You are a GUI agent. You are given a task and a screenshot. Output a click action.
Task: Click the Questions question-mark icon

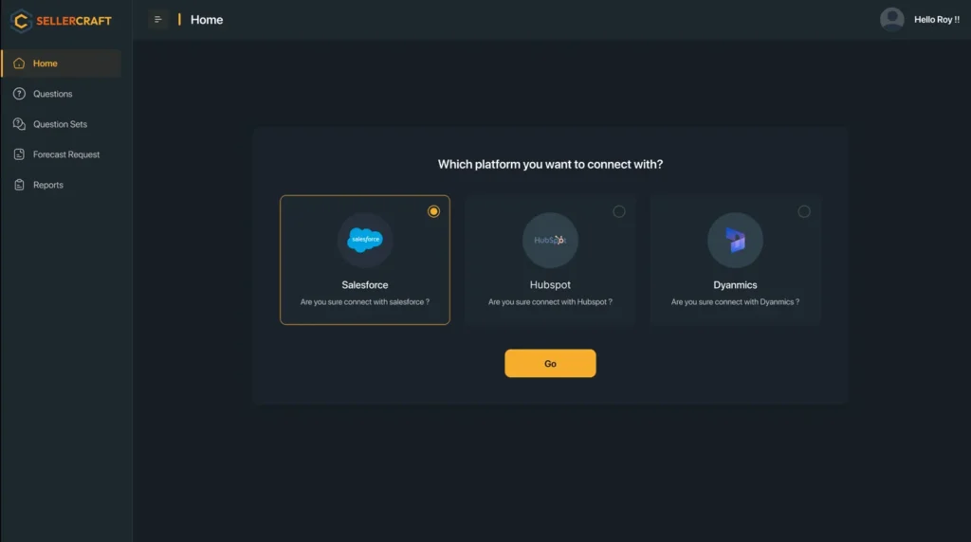click(19, 94)
